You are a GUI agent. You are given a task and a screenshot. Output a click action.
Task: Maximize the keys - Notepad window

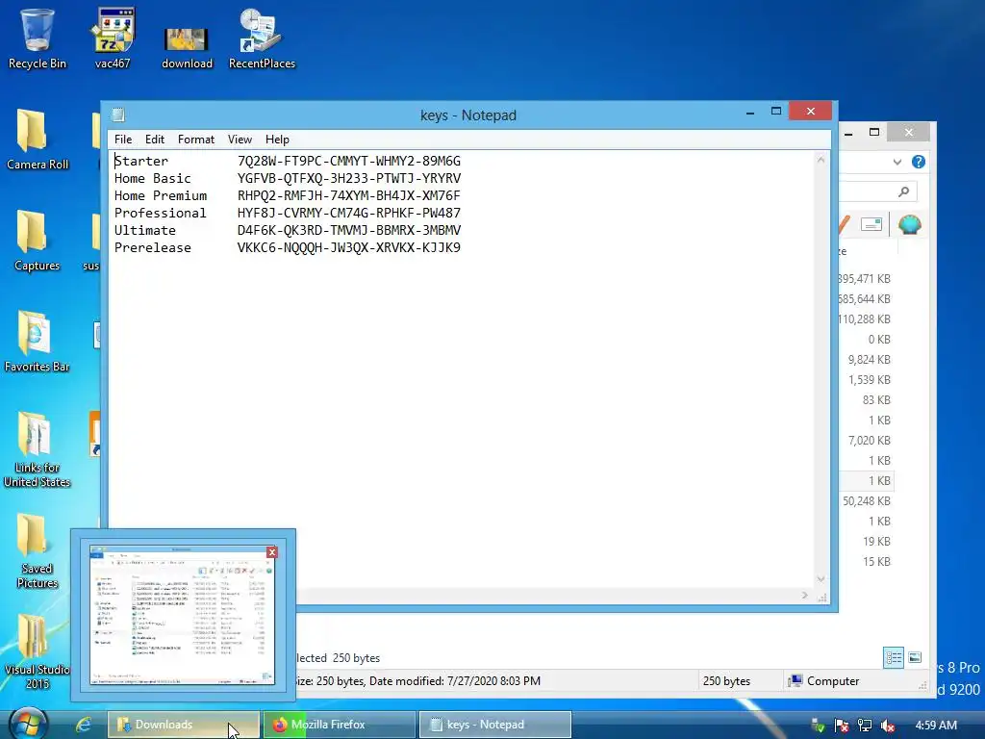click(776, 112)
